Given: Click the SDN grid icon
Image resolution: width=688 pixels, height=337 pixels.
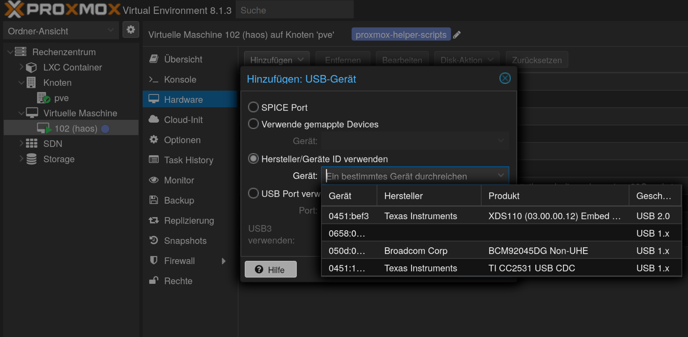Looking at the screenshot, I should [31, 143].
